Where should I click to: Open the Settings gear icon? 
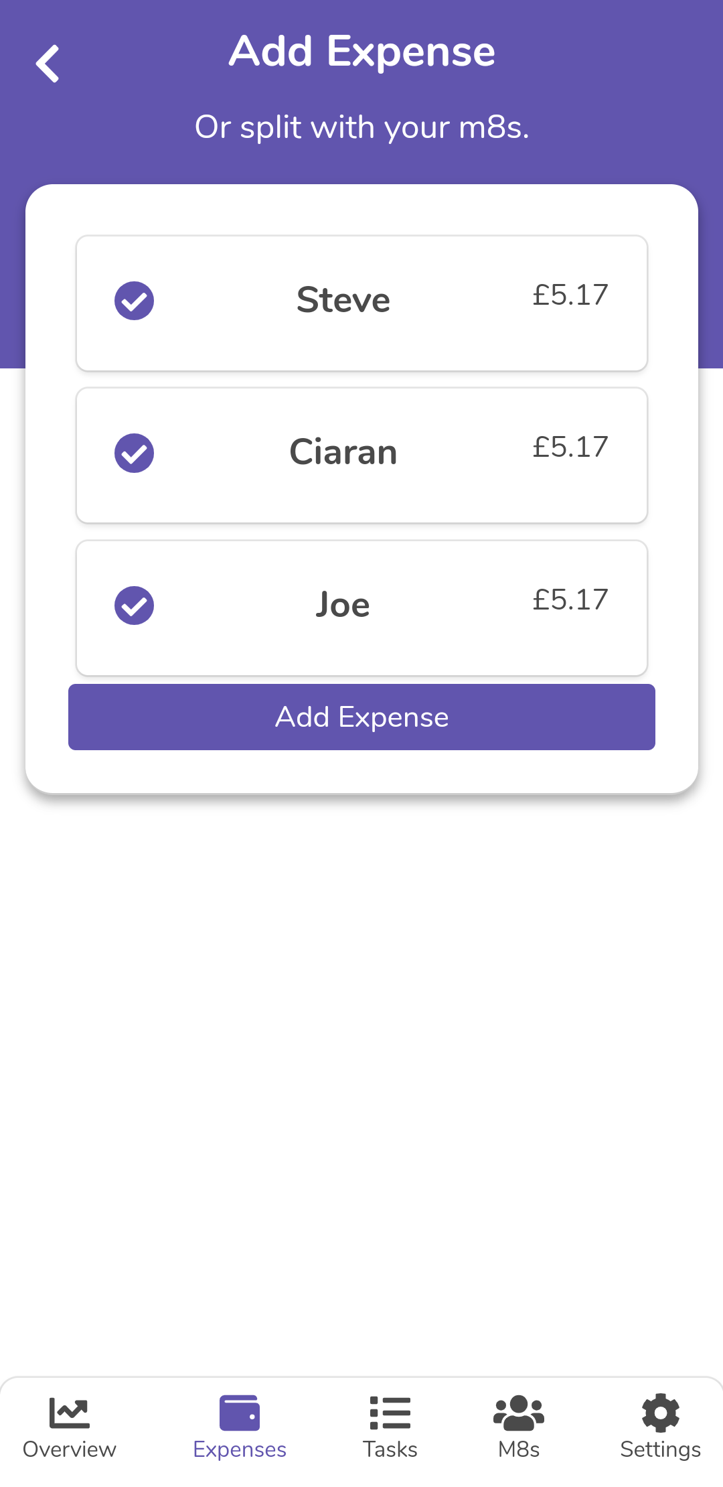660,1412
